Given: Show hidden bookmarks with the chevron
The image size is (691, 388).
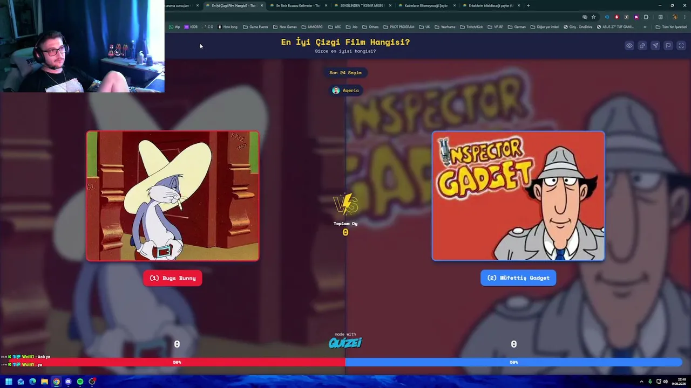Looking at the screenshot, I should point(645,27).
